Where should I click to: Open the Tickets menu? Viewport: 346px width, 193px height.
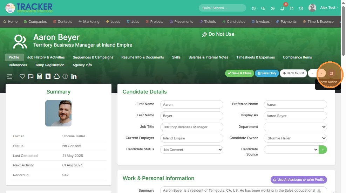(208, 22)
